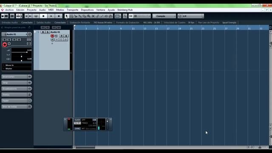Select the Draw pencil tool
The width and height of the screenshot is (272, 153).
click(97, 16)
